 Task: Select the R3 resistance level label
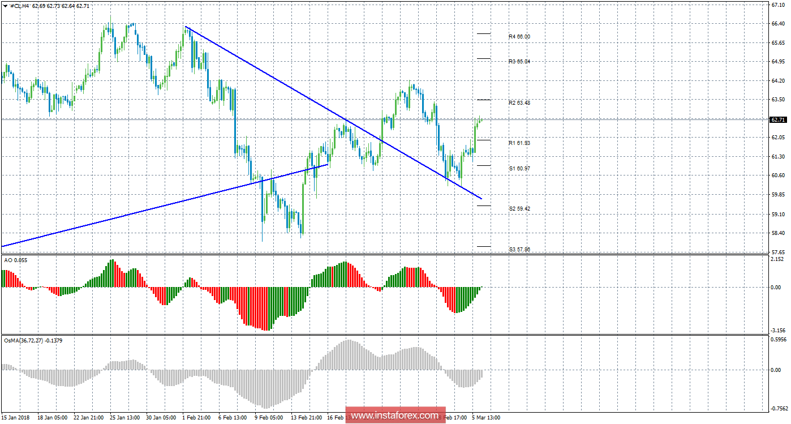click(x=519, y=61)
